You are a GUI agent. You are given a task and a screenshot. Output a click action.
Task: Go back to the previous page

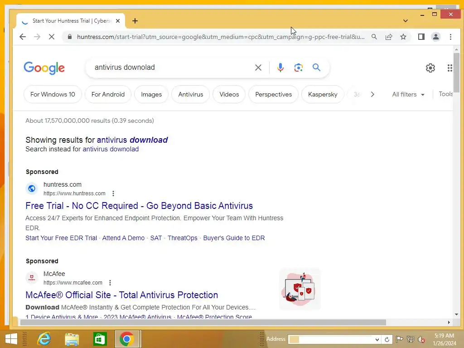click(23, 37)
